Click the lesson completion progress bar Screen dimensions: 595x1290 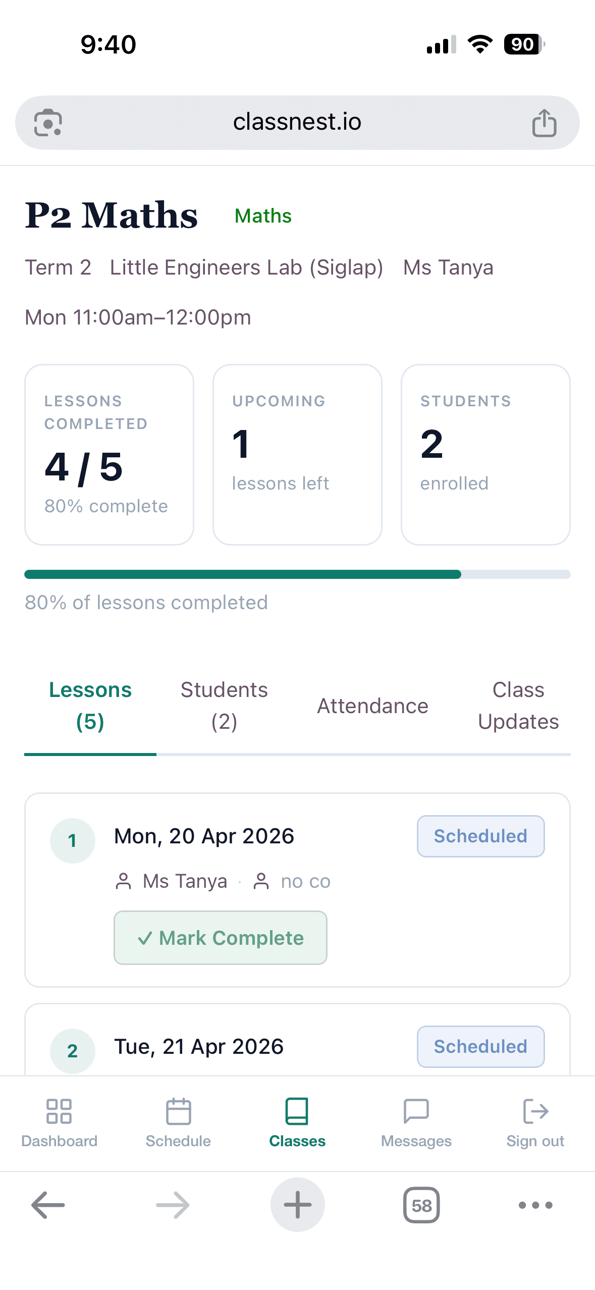pyautogui.click(x=297, y=574)
